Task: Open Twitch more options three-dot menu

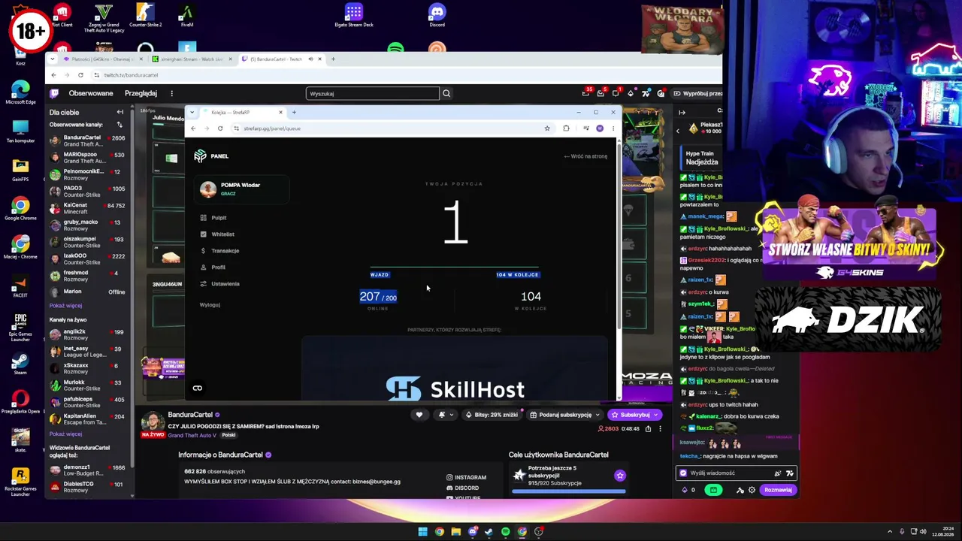Action: tap(171, 93)
